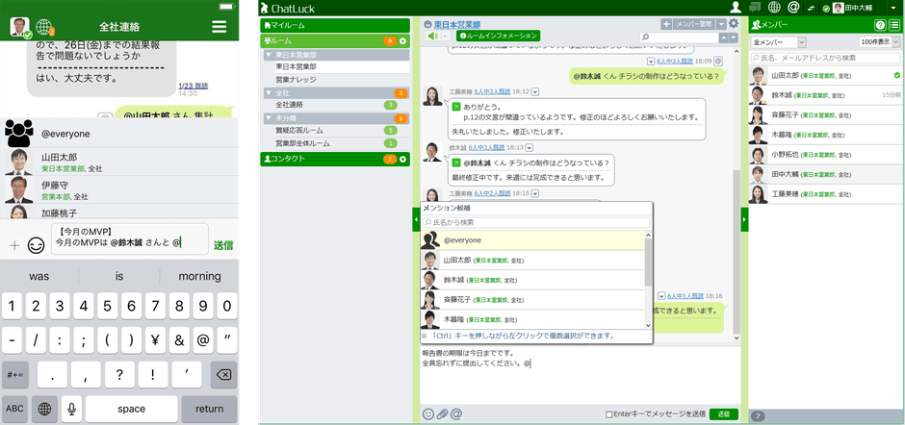This screenshot has height=425, width=905.
Task: Toggle the room notification speaker icon
Action: click(433, 37)
